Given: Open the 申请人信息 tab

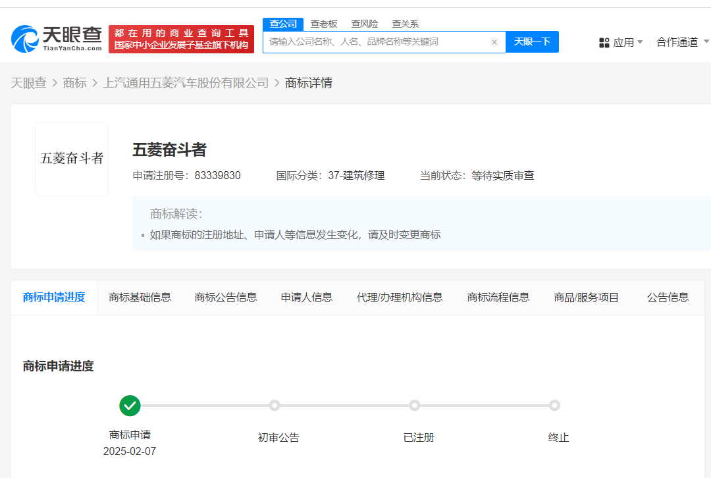Looking at the screenshot, I should 306,298.
